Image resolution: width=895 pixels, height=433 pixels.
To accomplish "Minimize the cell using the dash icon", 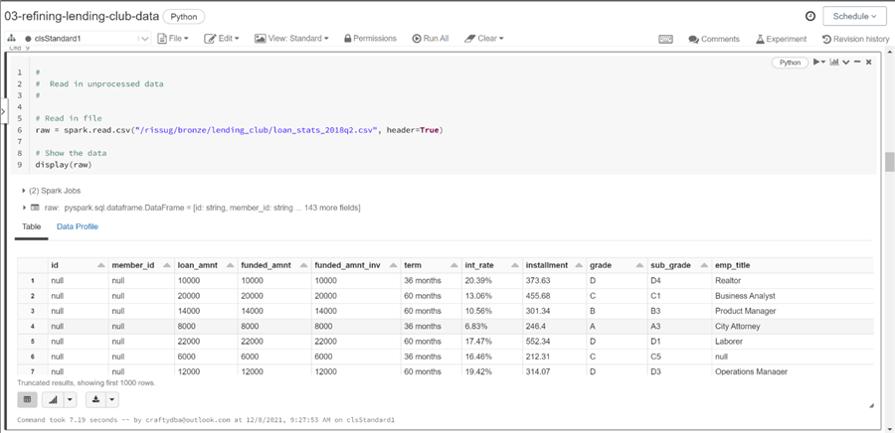I will (857, 62).
